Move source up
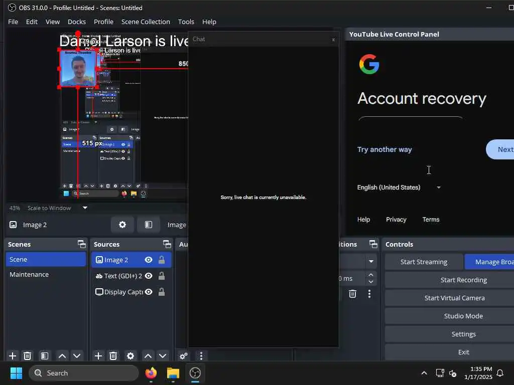Image resolution: width=514 pixels, height=385 pixels. [148, 355]
